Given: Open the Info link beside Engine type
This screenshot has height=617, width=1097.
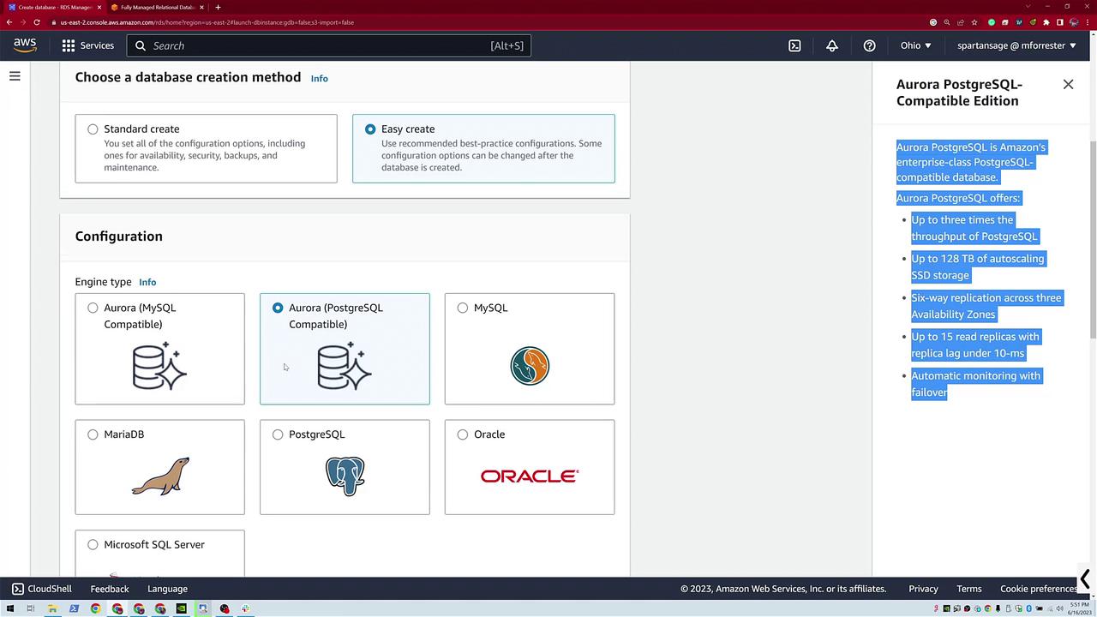Looking at the screenshot, I should (x=147, y=282).
